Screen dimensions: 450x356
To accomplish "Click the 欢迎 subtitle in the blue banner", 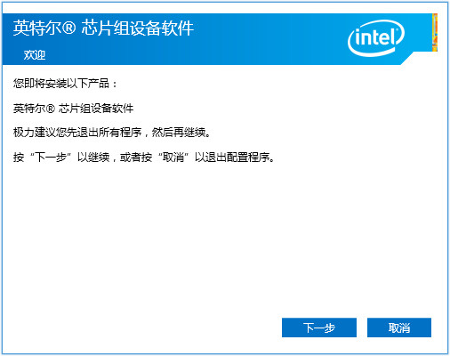I will click(35, 55).
